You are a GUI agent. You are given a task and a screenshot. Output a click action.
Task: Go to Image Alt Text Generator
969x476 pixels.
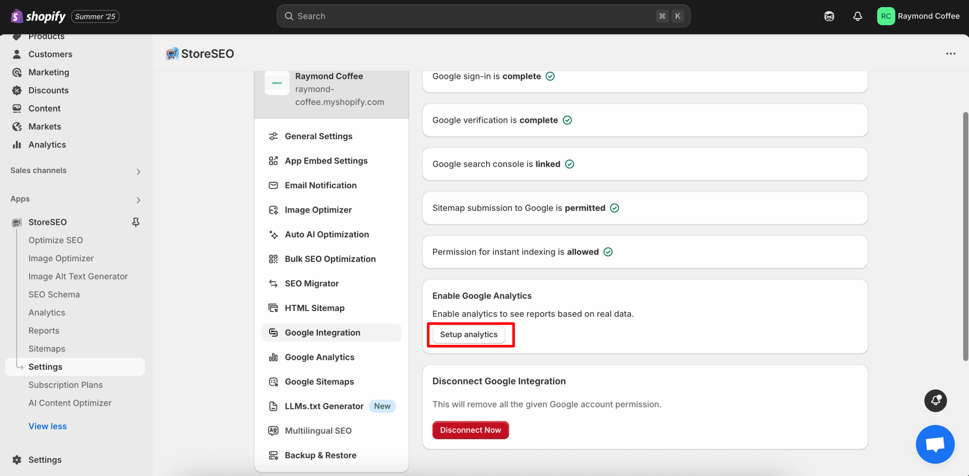tap(78, 277)
